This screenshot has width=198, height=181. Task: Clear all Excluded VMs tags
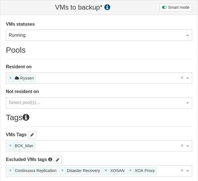(x=182, y=171)
